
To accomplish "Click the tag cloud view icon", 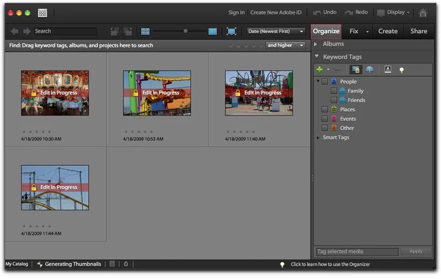I will click(x=369, y=70).
